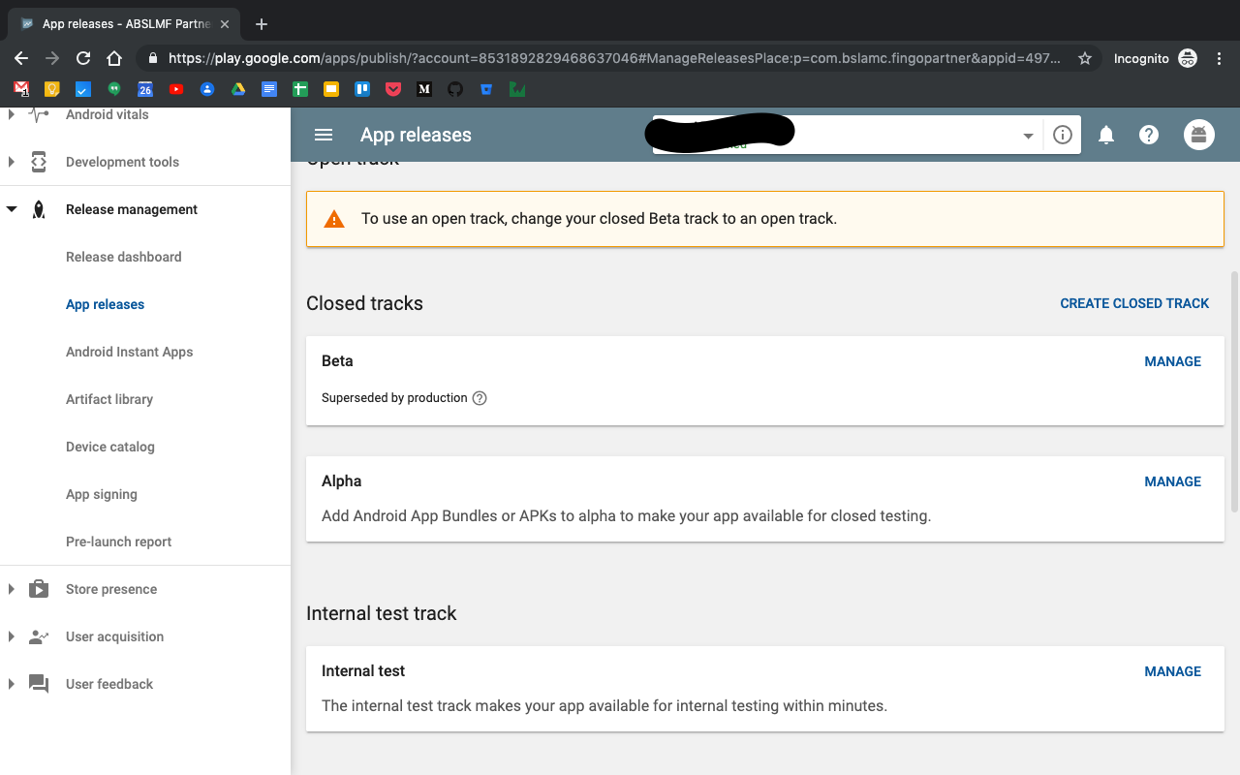This screenshot has width=1240, height=775.
Task: Manage the Internal test track
Action: coord(1172,671)
